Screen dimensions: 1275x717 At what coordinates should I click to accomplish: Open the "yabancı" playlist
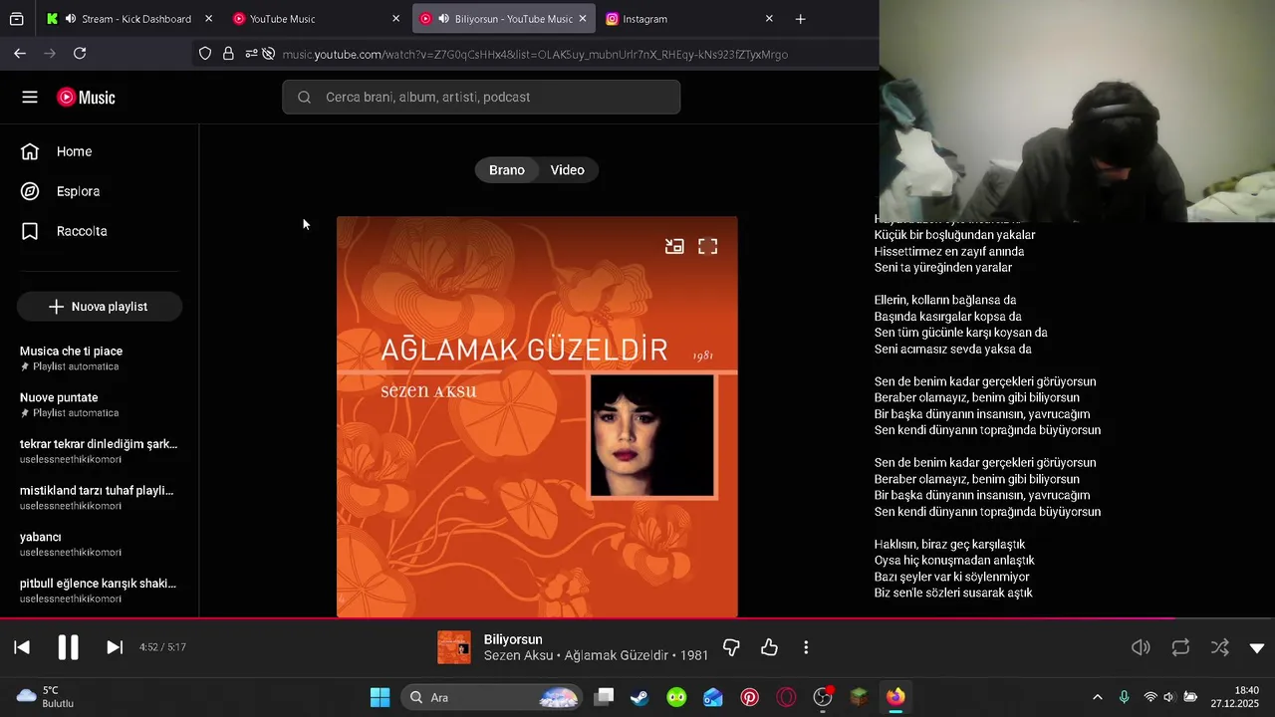99,544
